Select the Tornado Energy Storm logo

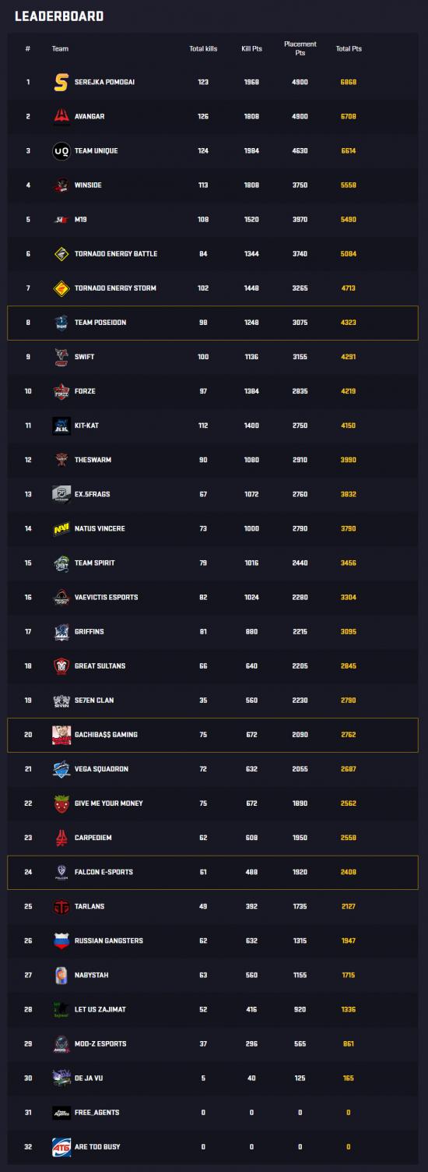61,288
